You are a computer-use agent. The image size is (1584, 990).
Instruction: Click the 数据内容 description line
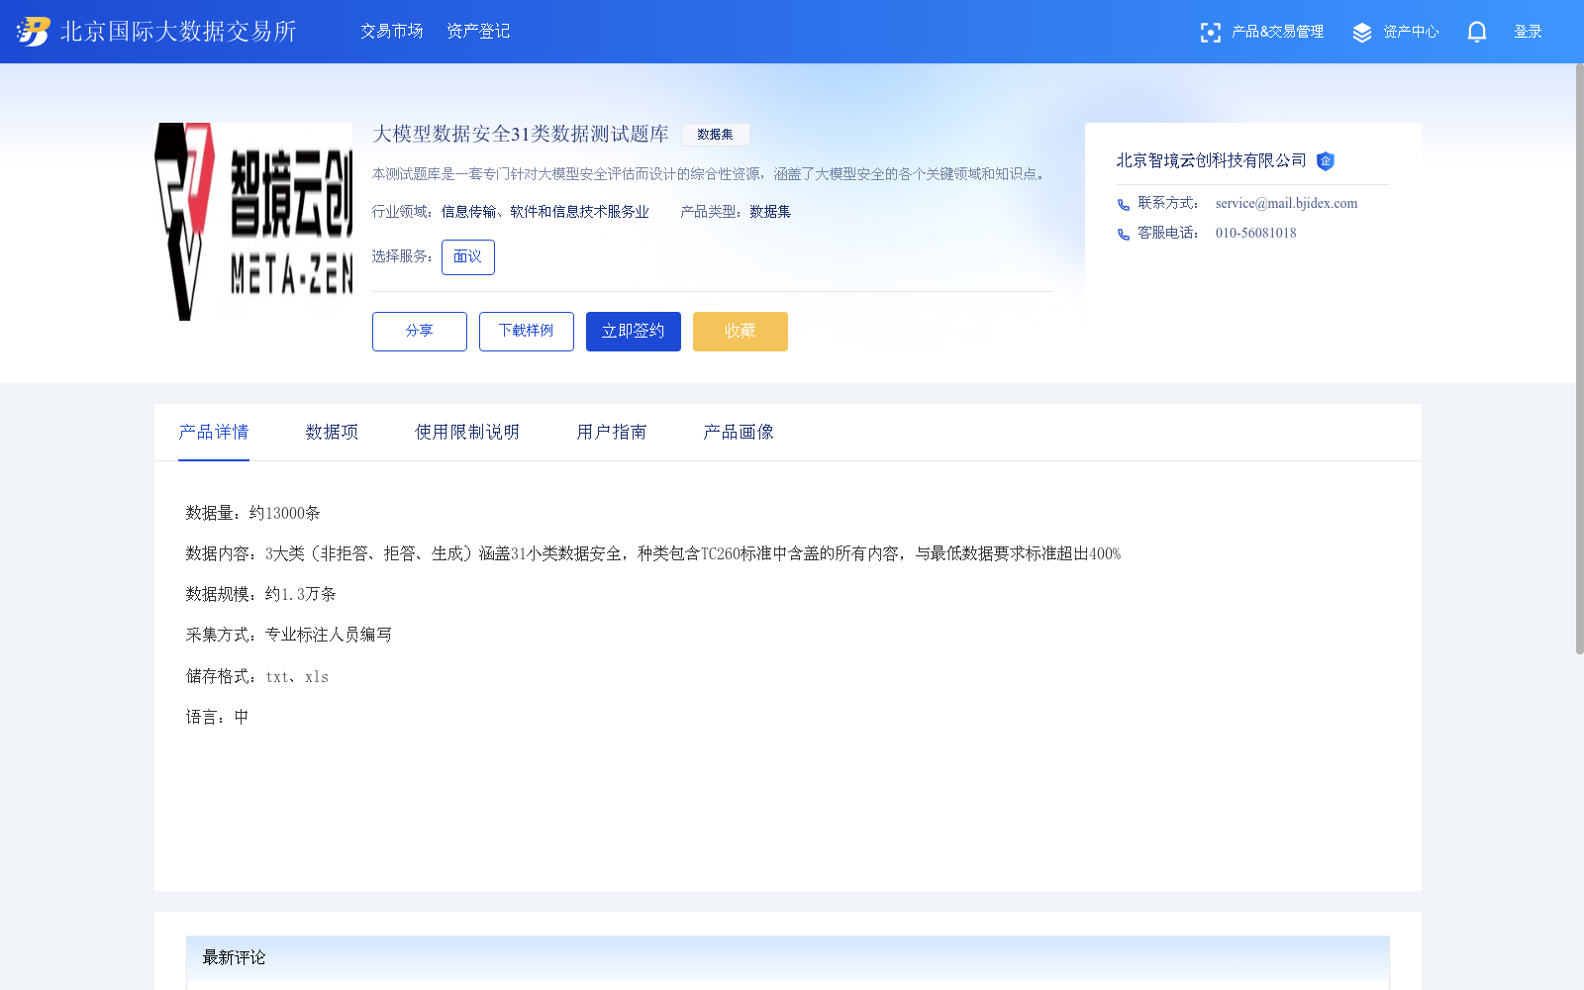[x=653, y=553]
